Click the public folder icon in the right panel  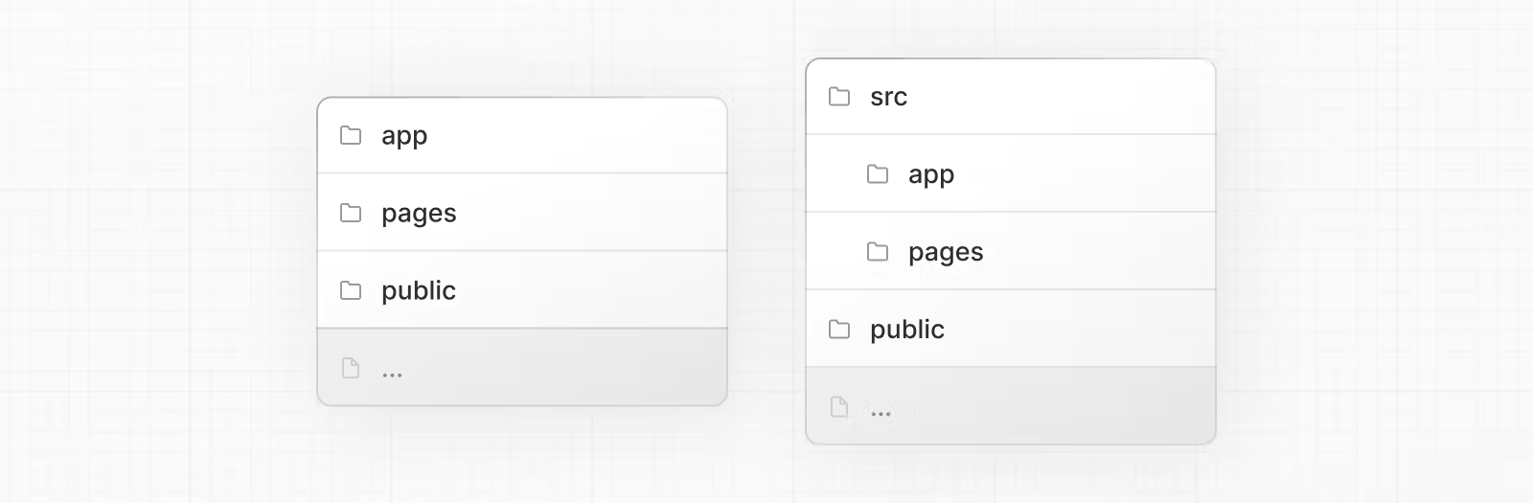839,330
